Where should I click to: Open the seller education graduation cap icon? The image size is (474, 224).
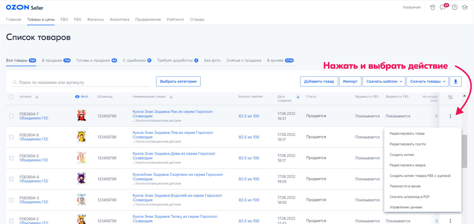click(465, 7)
